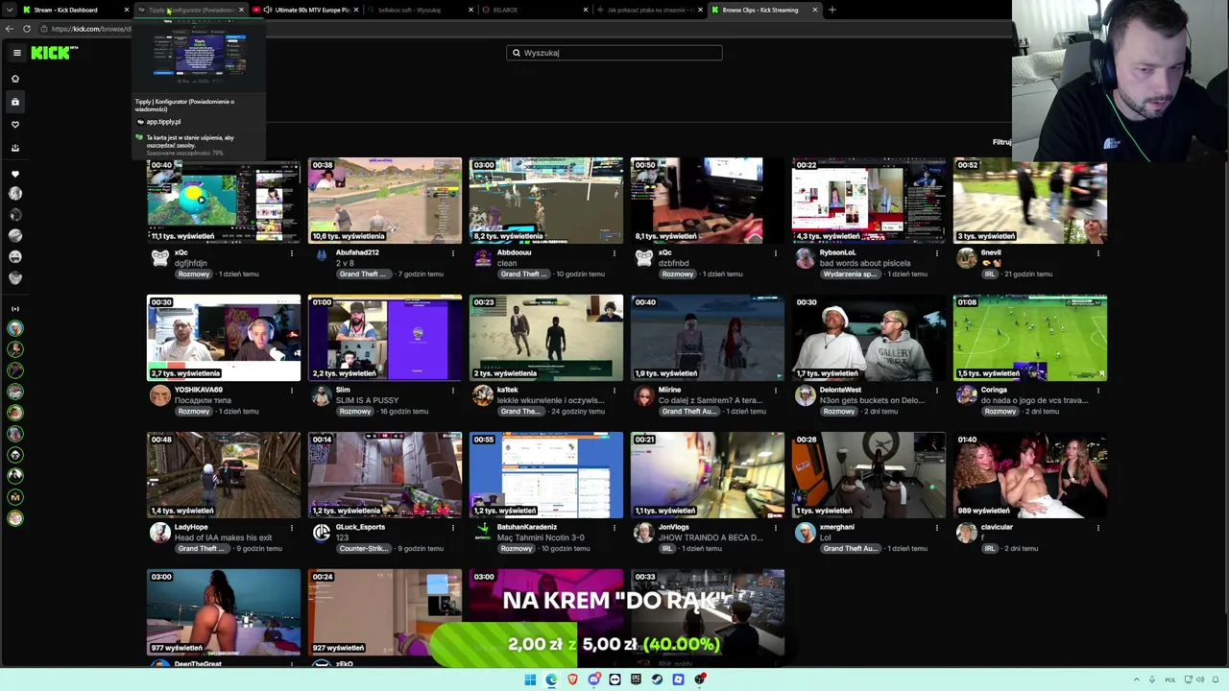Switch to Stream - Kick Dashboard tab
This screenshot has width=1229, height=691.
point(75,10)
